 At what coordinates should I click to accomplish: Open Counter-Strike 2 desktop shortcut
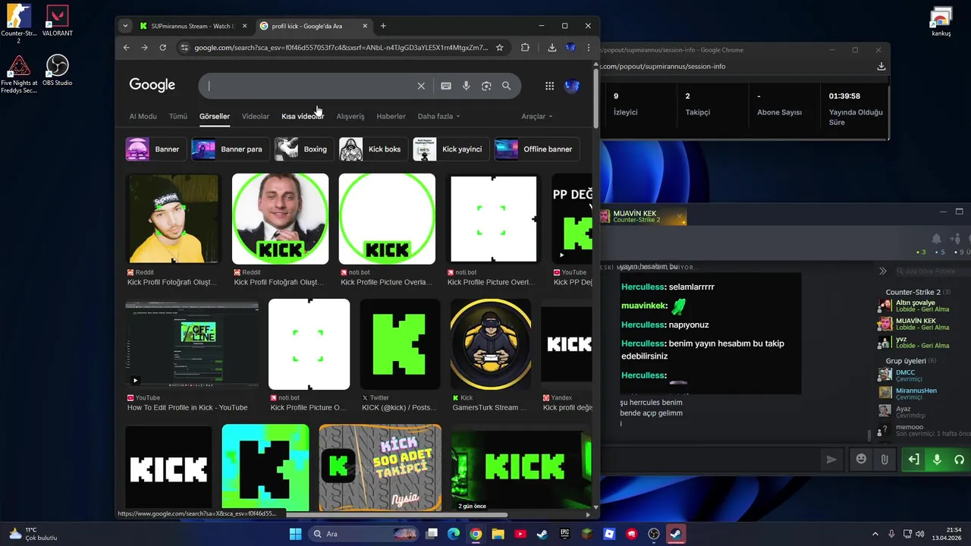[x=19, y=24]
